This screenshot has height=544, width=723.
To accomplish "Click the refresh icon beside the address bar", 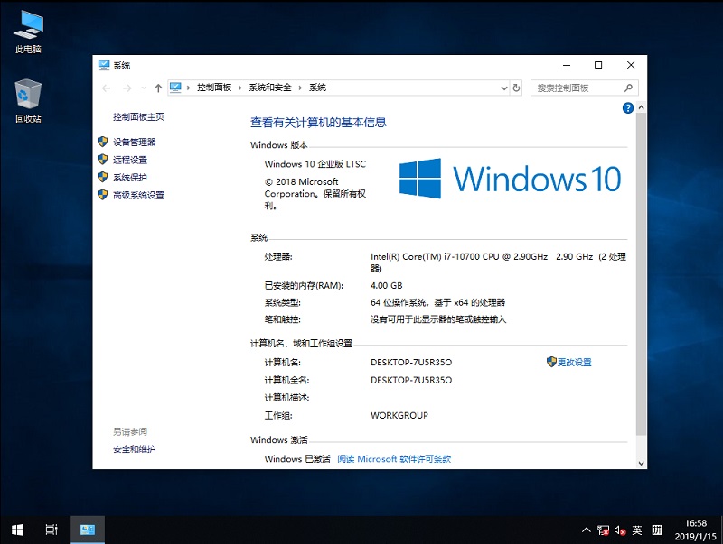I will click(516, 88).
